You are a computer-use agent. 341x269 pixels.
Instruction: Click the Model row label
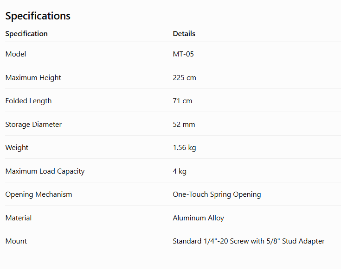pos(16,54)
